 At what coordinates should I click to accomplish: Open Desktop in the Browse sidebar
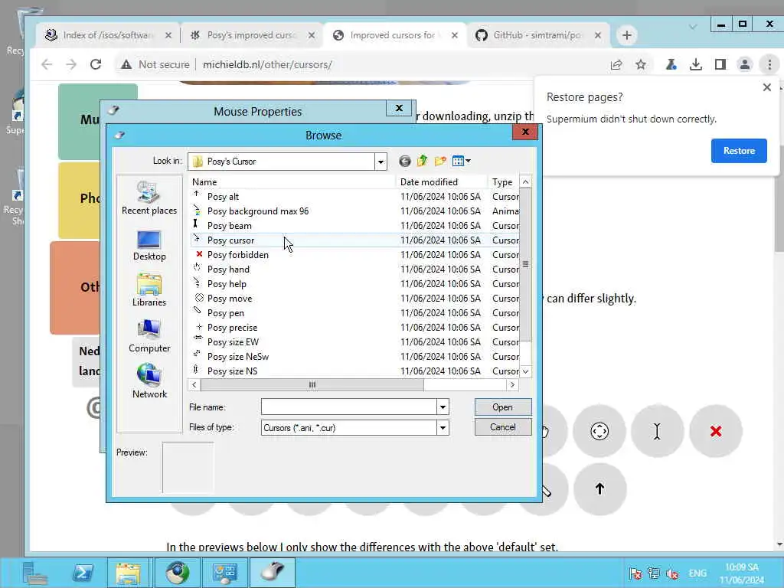pyautogui.click(x=149, y=246)
